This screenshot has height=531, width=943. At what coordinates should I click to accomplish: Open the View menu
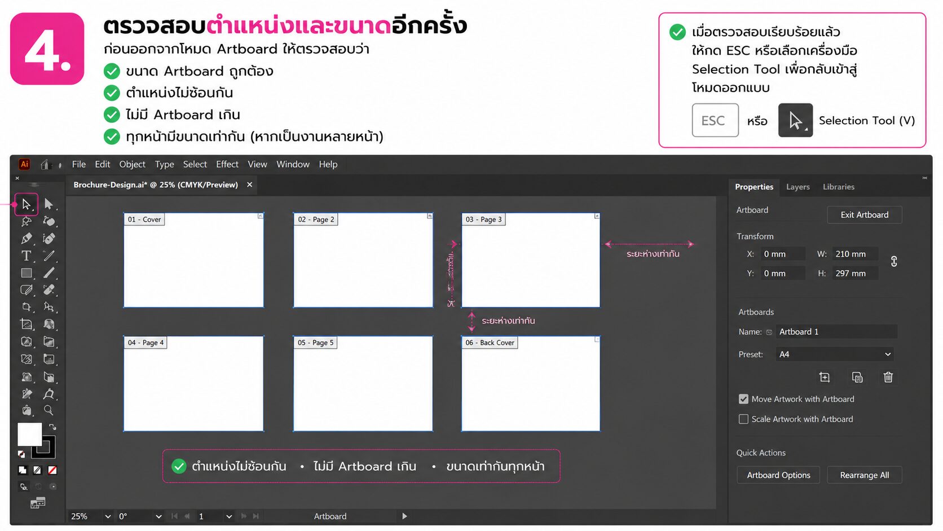257,164
